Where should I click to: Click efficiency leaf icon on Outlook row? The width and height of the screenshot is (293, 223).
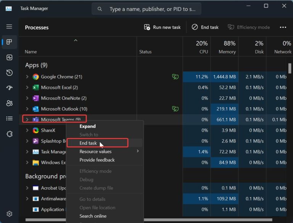click(175, 109)
